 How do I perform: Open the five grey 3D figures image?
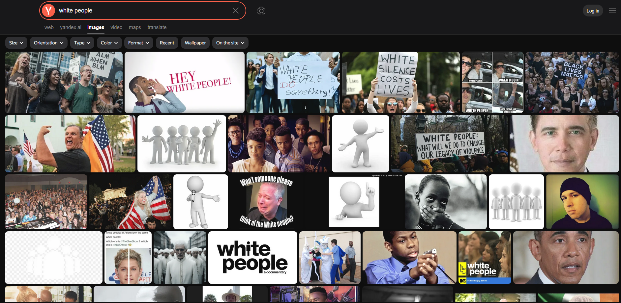pyautogui.click(x=182, y=144)
